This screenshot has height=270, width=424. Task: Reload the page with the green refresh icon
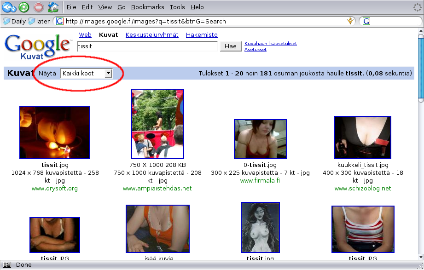click(x=24, y=7)
